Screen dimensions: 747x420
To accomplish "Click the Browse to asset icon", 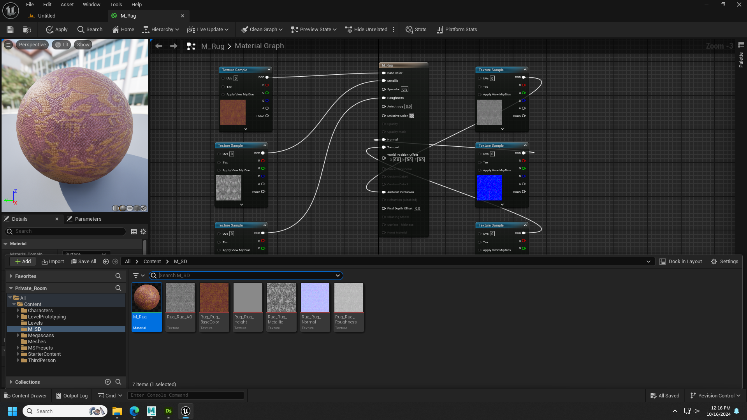I will click(27, 30).
